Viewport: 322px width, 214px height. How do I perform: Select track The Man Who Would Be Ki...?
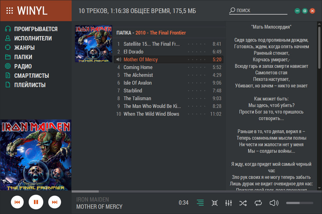[x=168, y=106]
